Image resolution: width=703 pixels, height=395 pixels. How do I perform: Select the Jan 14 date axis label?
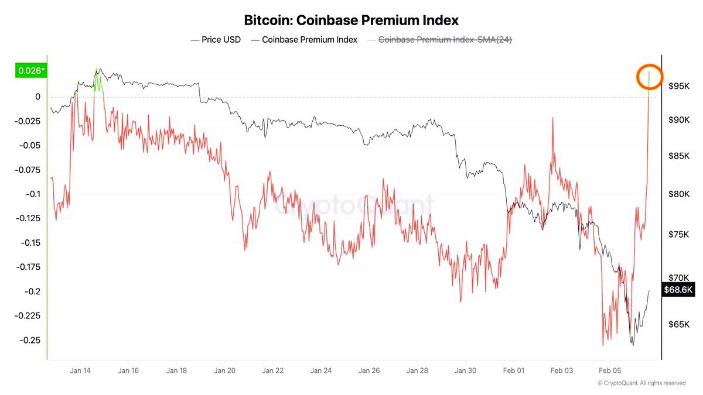[80, 370]
